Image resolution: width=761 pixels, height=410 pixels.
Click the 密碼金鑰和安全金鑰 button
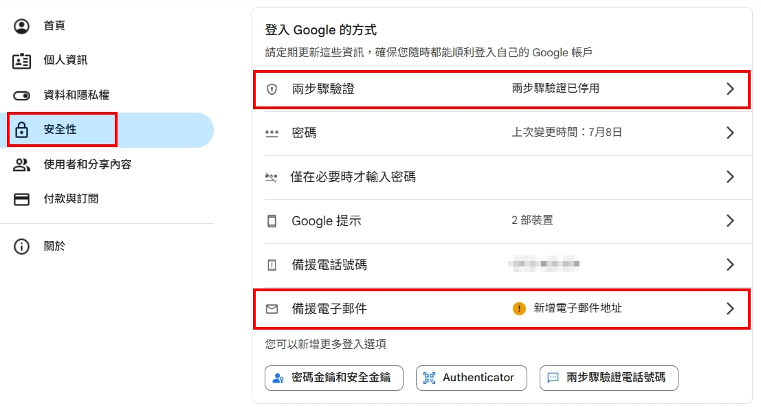(333, 378)
